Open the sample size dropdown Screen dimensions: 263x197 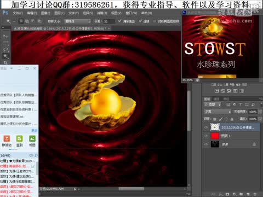click(x=77, y=21)
